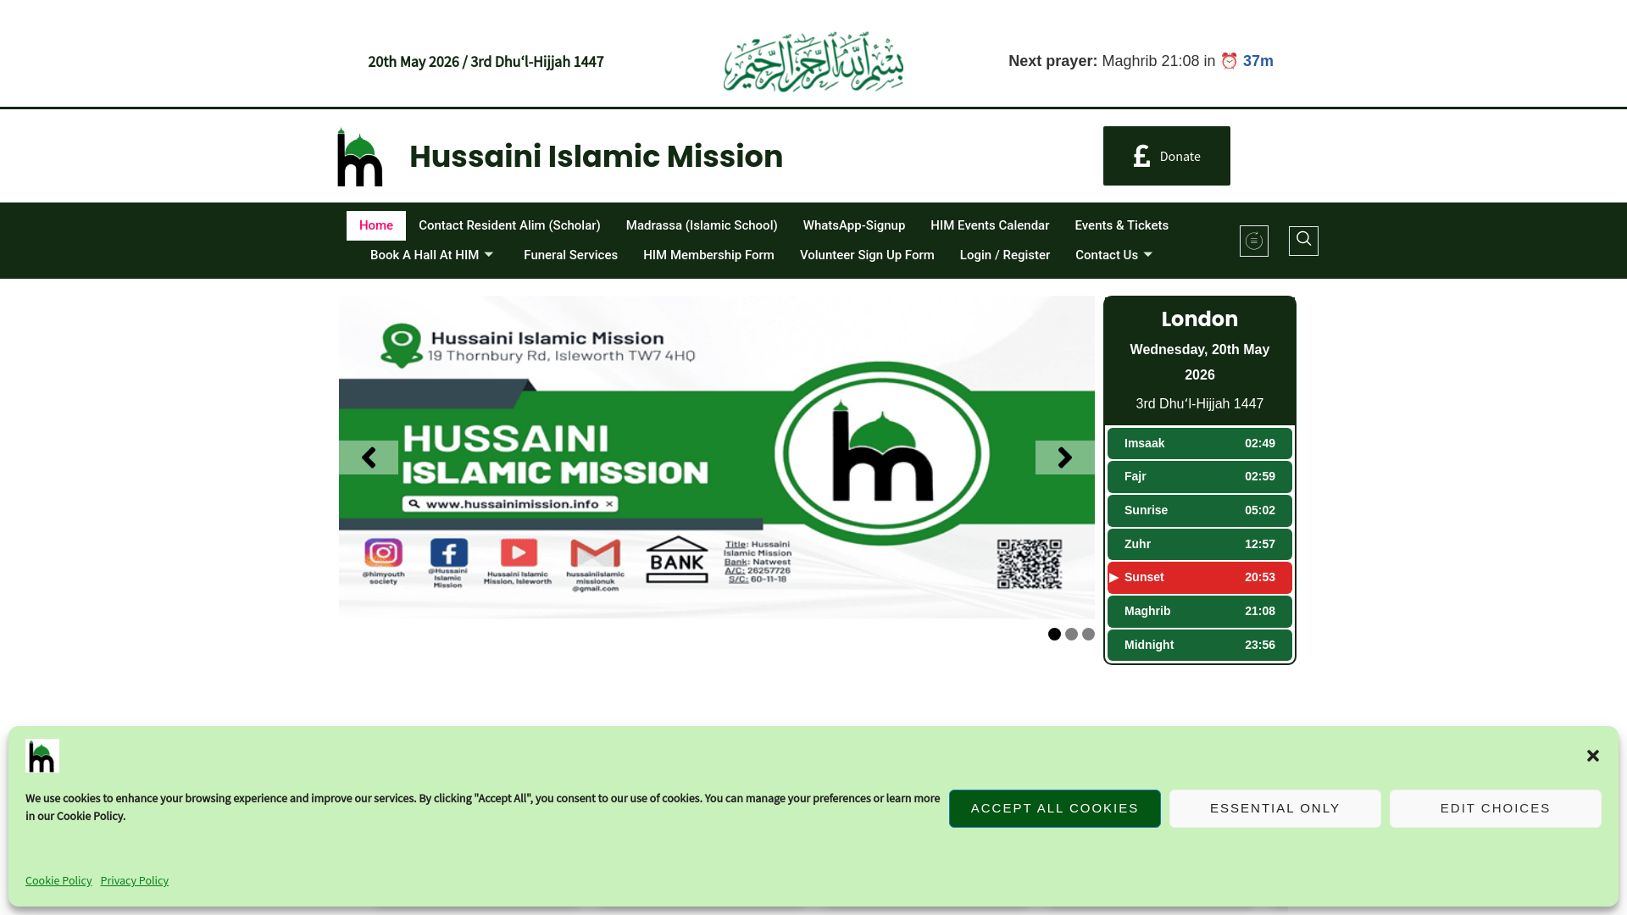Click the Imsaak 02:49 prayer row
This screenshot has height=915, width=1627.
1200,444
